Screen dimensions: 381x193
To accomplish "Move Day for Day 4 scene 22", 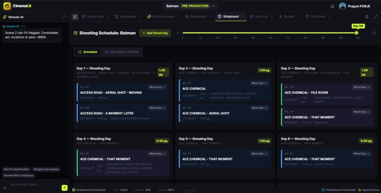I will point(157,154).
